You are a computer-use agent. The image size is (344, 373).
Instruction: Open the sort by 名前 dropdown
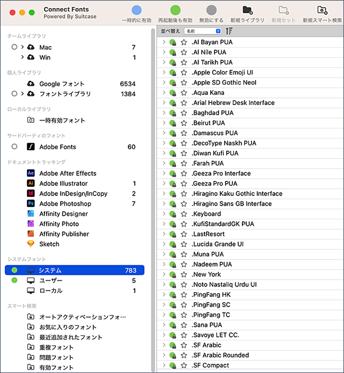tap(203, 31)
